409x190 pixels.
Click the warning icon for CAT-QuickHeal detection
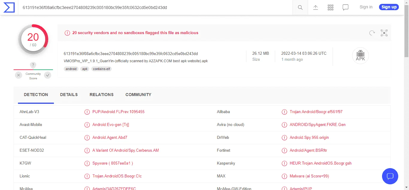[87, 138]
